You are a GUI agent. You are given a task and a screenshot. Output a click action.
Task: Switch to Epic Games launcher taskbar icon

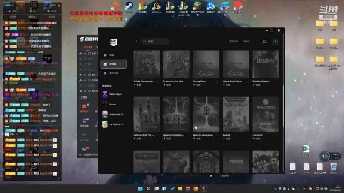[x=203, y=189]
